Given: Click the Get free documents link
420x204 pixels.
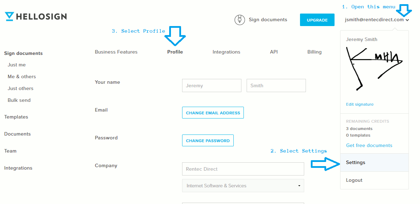Looking at the screenshot, I should tap(369, 145).
